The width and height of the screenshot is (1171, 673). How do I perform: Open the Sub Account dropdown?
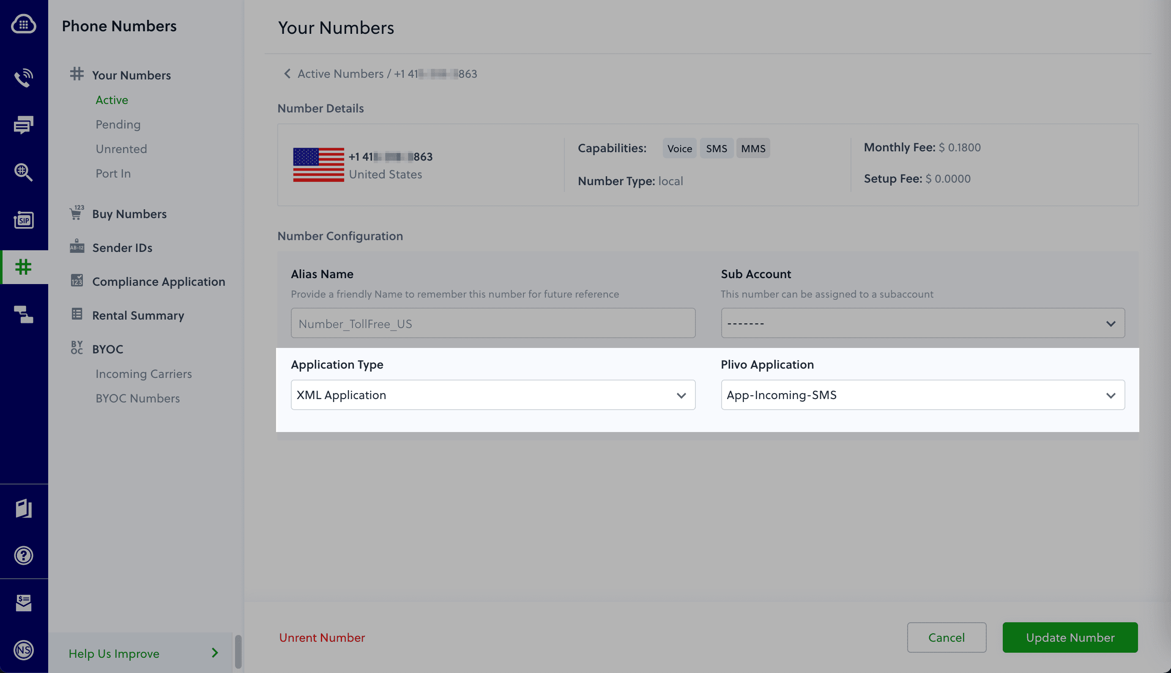(x=922, y=323)
